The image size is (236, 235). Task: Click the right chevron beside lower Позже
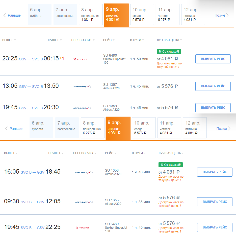pos(229,129)
